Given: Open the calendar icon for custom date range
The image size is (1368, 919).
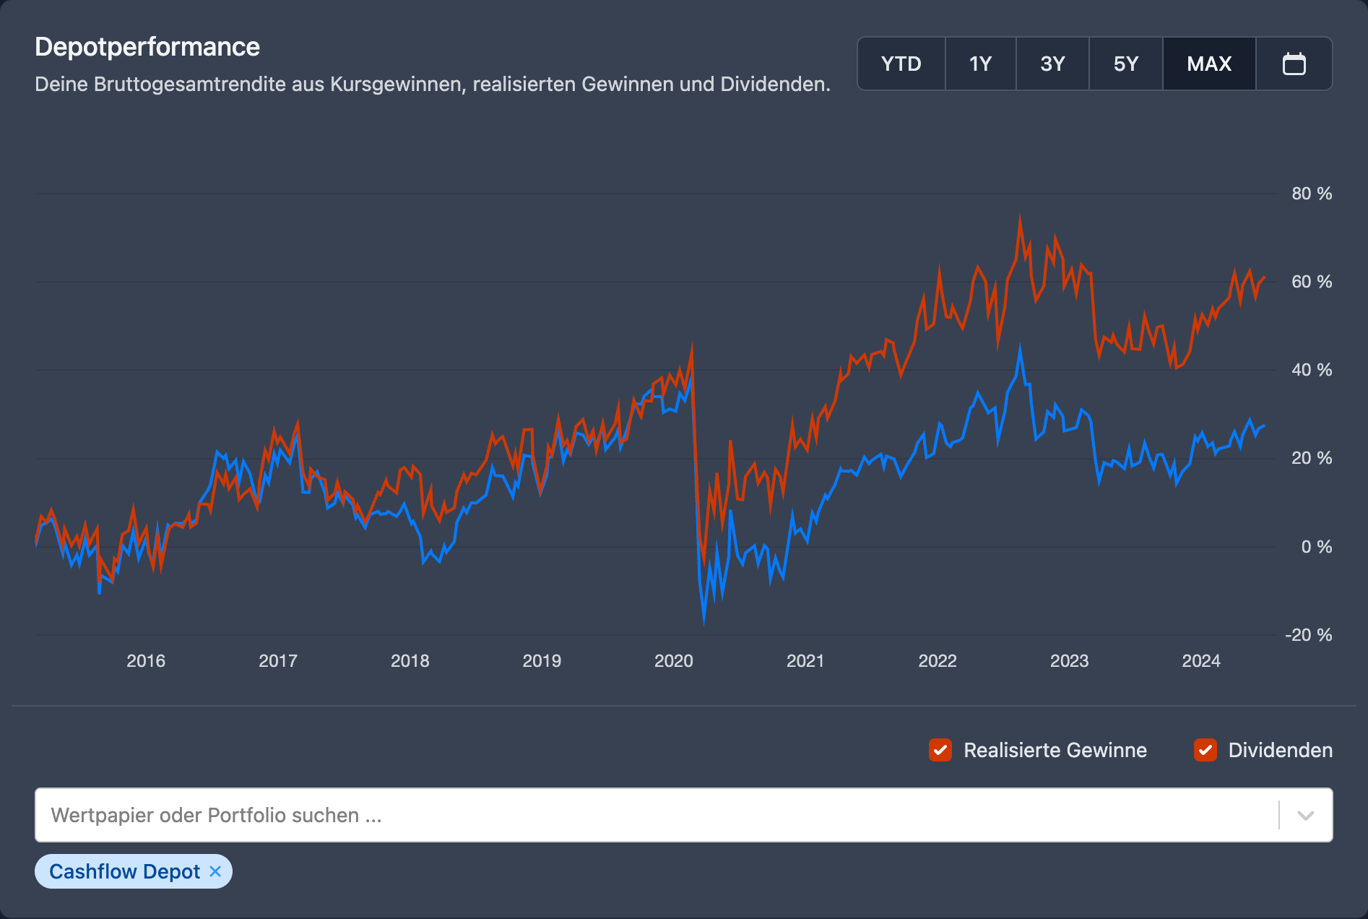Looking at the screenshot, I should pyautogui.click(x=1294, y=64).
